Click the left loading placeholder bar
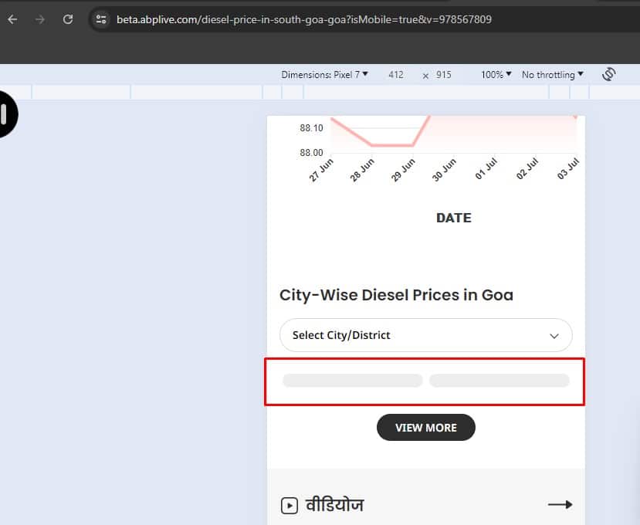The height and width of the screenshot is (525, 640). pos(352,381)
